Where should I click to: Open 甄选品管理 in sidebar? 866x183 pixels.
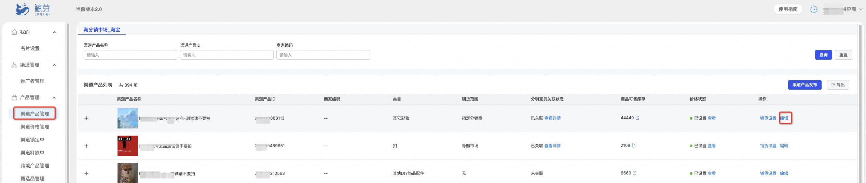coord(32,179)
